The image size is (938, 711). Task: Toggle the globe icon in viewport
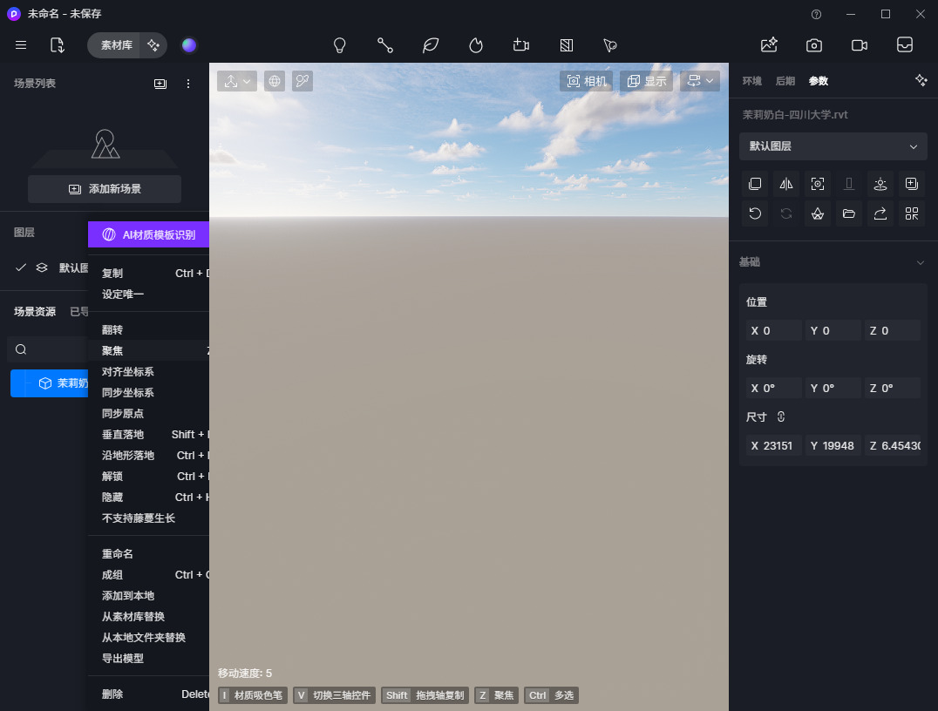(x=275, y=81)
